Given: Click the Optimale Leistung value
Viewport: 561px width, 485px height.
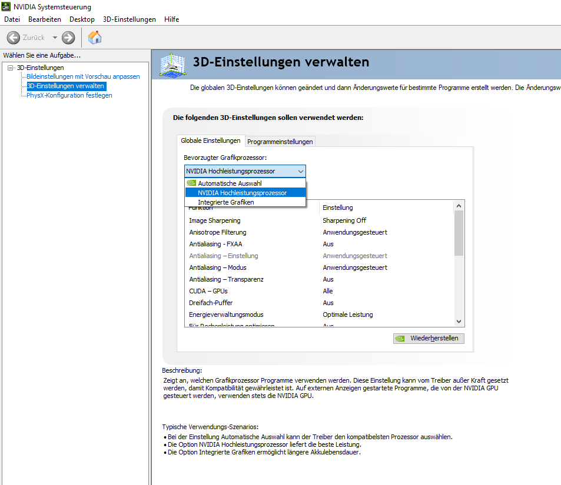Looking at the screenshot, I should coord(348,315).
